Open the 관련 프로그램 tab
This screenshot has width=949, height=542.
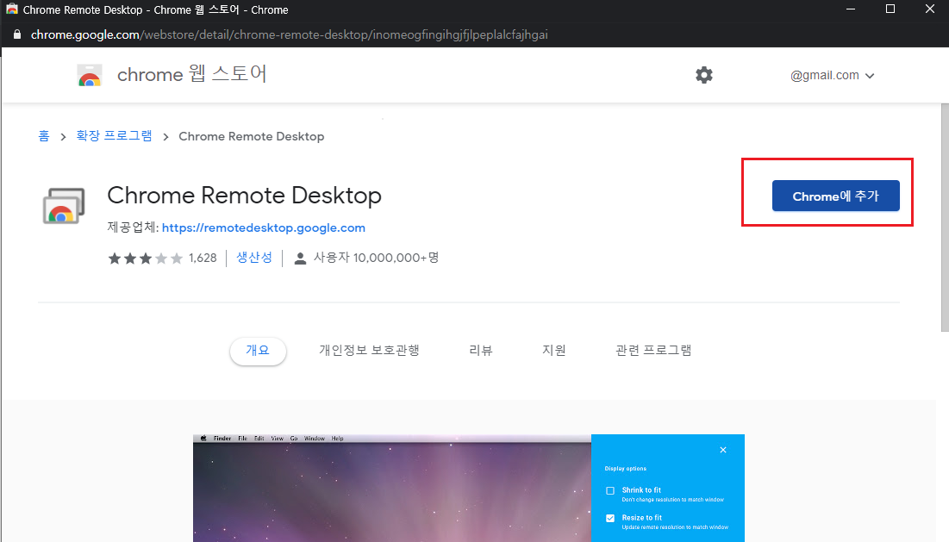653,351
